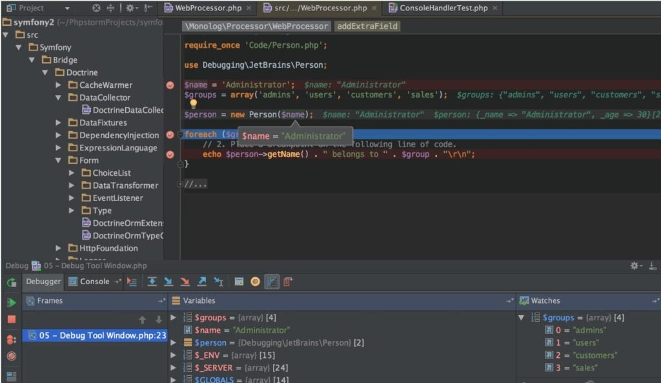Close the ConsoleHandlerTest.php tab
The width and height of the screenshot is (661, 383).
click(x=495, y=8)
